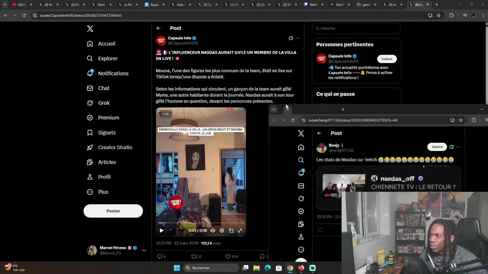Go back using the Post arrow in main window

coord(158,28)
